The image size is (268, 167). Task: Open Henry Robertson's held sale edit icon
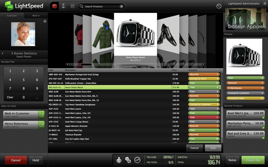point(41,124)
